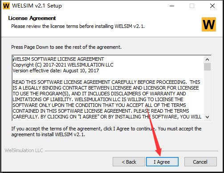Cancel the WELSIM installation
The height and width of the screenshot is (173, 224).
[200, 162]
